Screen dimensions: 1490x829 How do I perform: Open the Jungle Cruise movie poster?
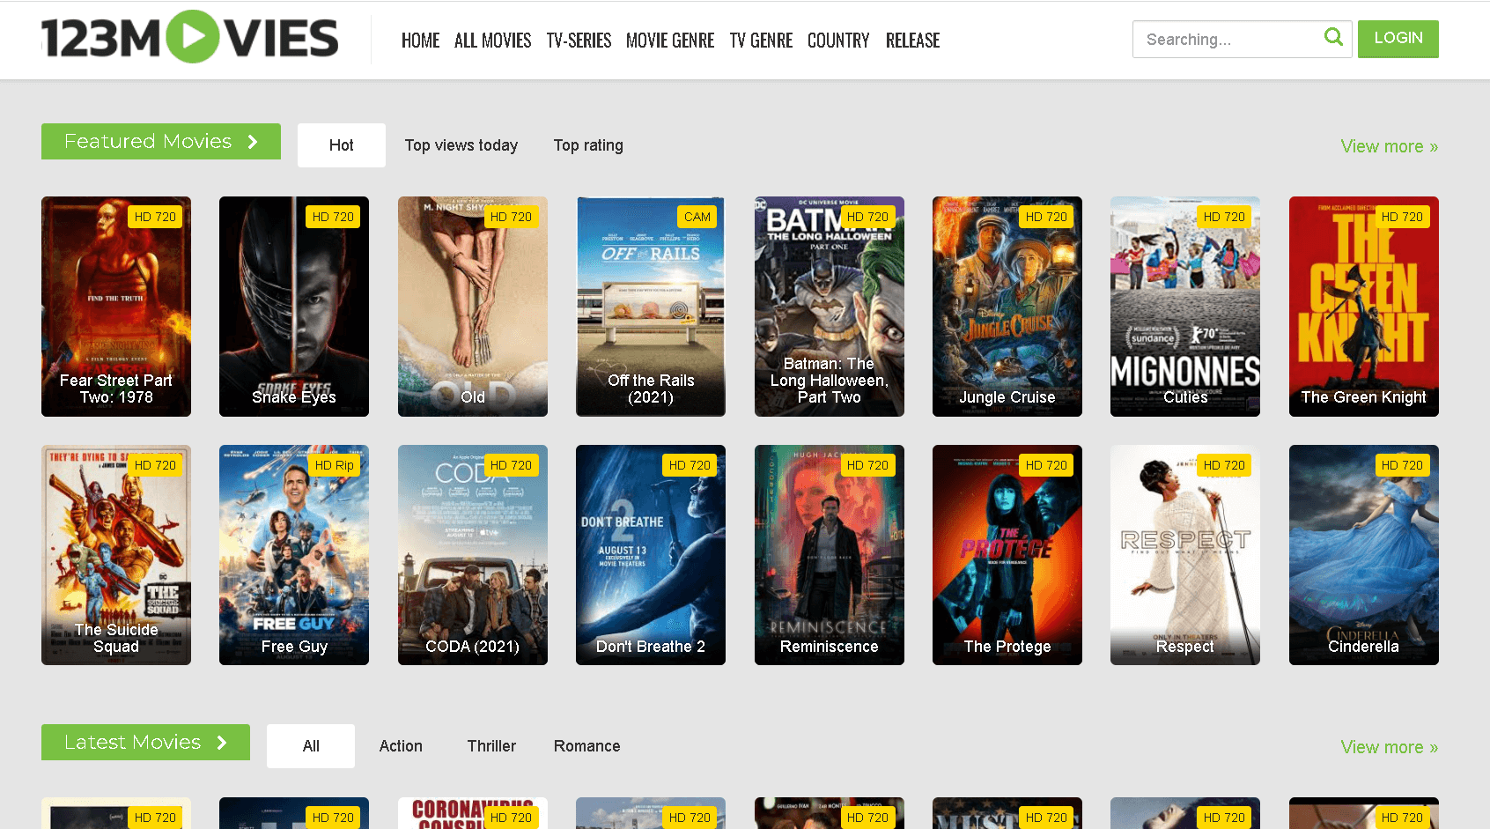coord(1007,307)
